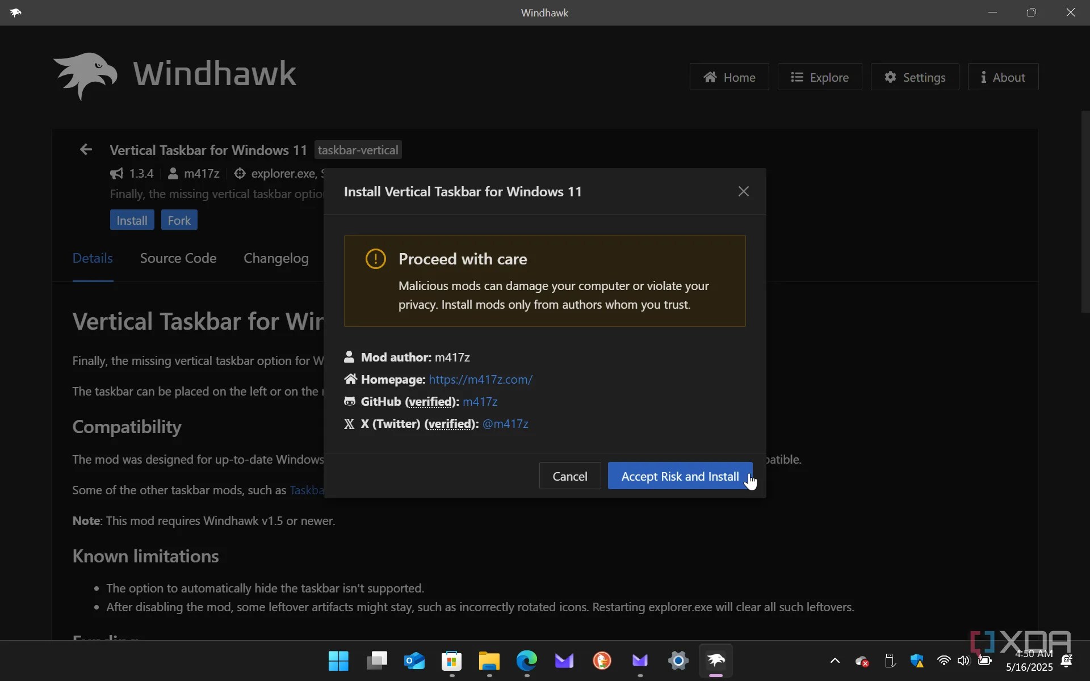This screenshot has width=1090, height=681.
Task: Open Windows Start menu
Action: (x=338, y=661)
